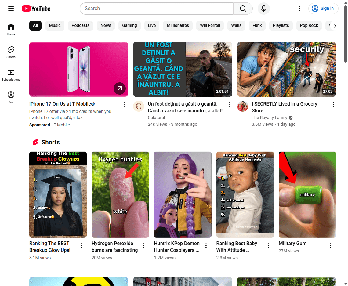
Task: Open Hydrogen Peroxide burns short title
Action: pyautogui.click(x=115, y=247)
